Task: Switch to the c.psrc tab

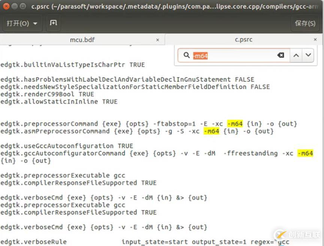Action: 243,39
